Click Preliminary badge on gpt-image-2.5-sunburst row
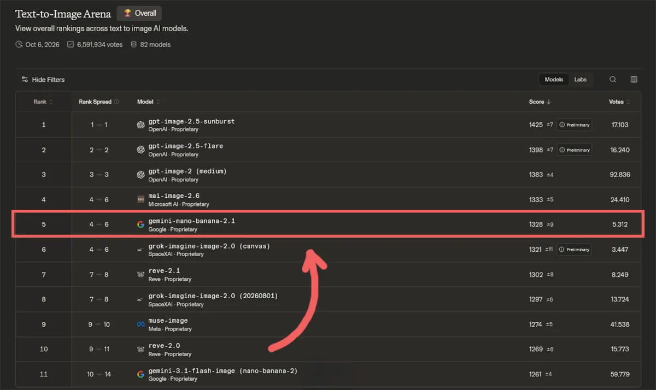This screenshot has height=390, width=656. pyautogui.click(x=574, y=125)
